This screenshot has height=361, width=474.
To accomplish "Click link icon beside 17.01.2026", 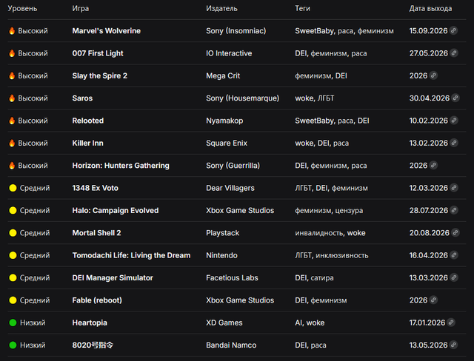I will pos(451,323).
